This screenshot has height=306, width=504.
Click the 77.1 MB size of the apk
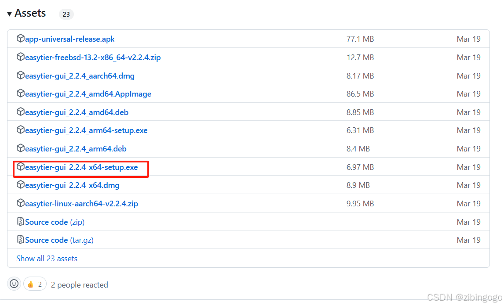(360, 39)
